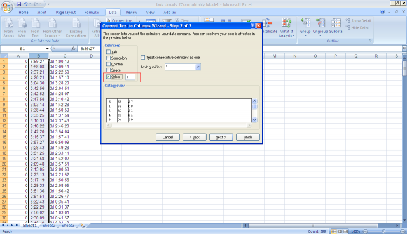Switch to the Formulas tab

(x=92, y=12)
